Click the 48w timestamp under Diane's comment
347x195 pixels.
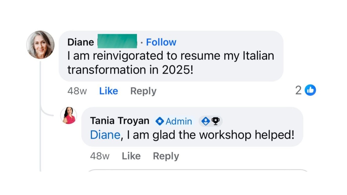77,91
